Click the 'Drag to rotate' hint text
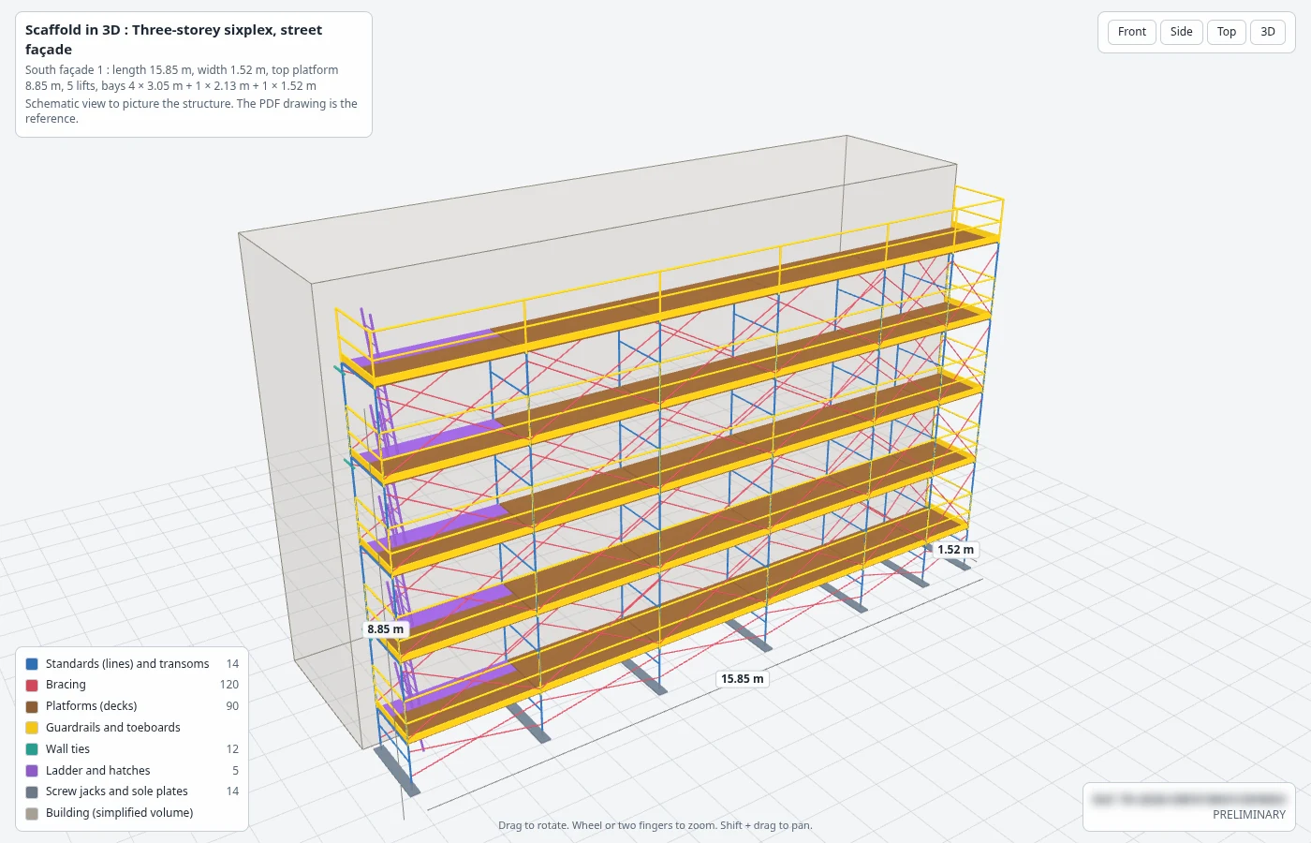Viewport: 1311px width, 843px height. (655, 826)
